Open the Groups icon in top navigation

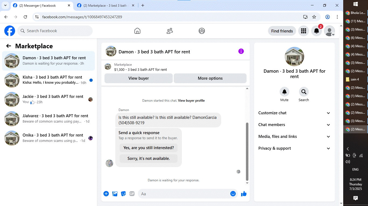tap(202, 31)
